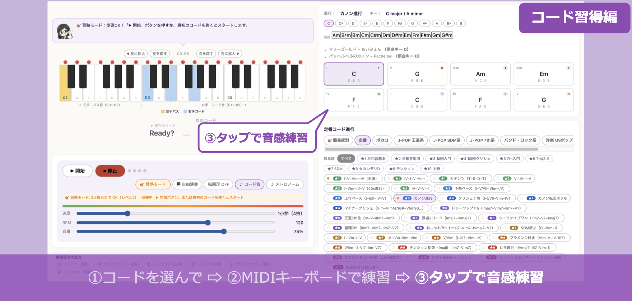Open the 定番 category tab
Screen dimensions: 632x301
(x=363, y=140)
